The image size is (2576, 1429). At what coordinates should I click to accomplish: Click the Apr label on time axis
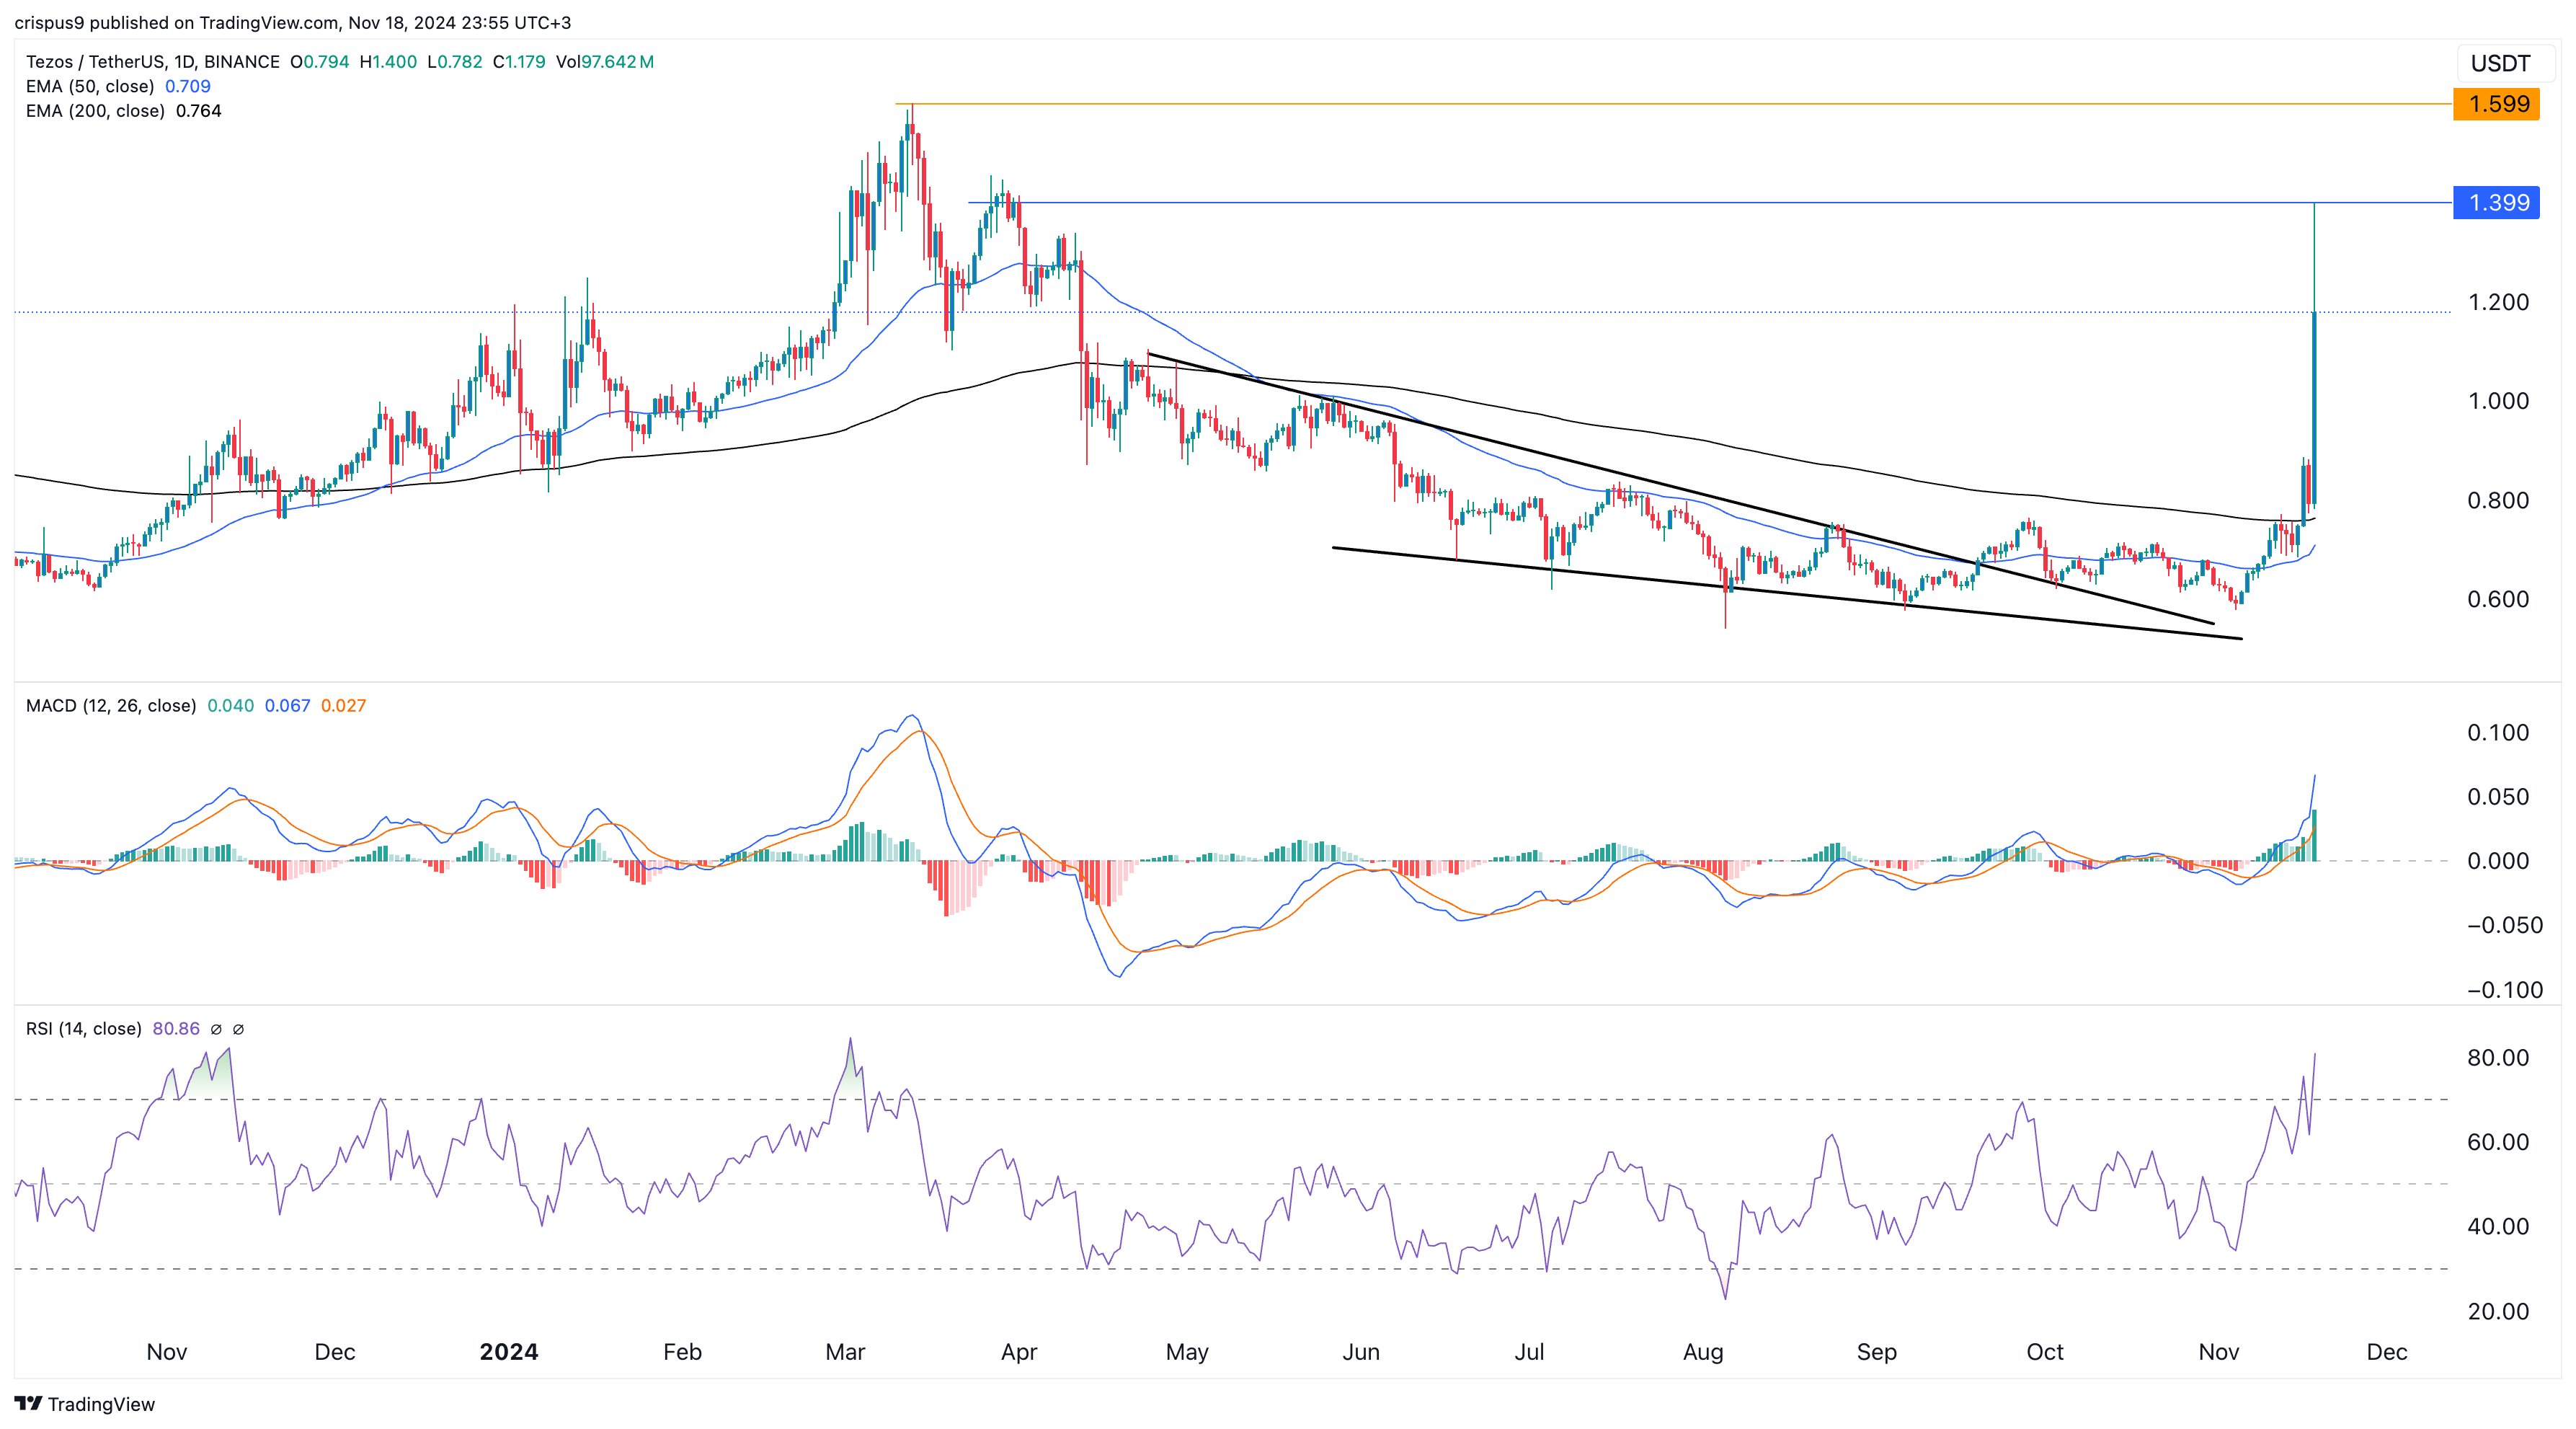1019,1352
